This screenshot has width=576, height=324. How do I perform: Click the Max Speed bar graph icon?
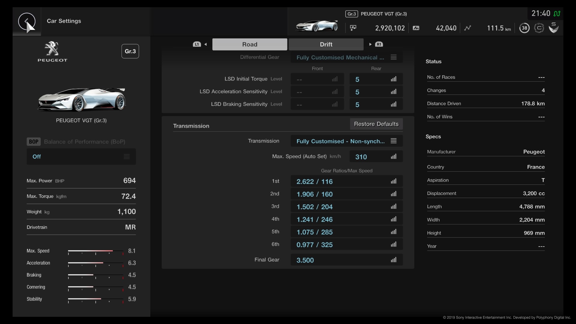pyautogui.click(x=394, y=156)
